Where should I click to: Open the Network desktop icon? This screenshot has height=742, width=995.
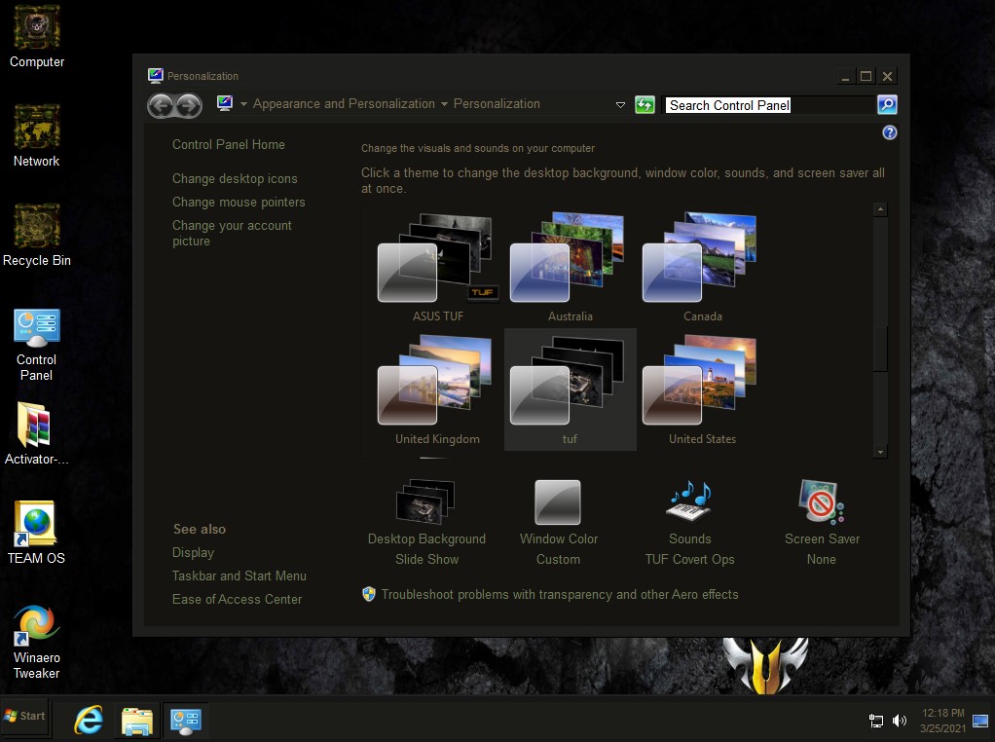click(x=36, y=135)
